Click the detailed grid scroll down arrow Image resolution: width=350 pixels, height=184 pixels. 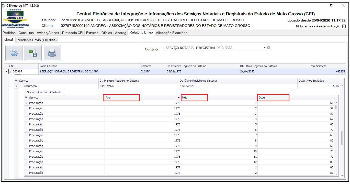[336, 174]
